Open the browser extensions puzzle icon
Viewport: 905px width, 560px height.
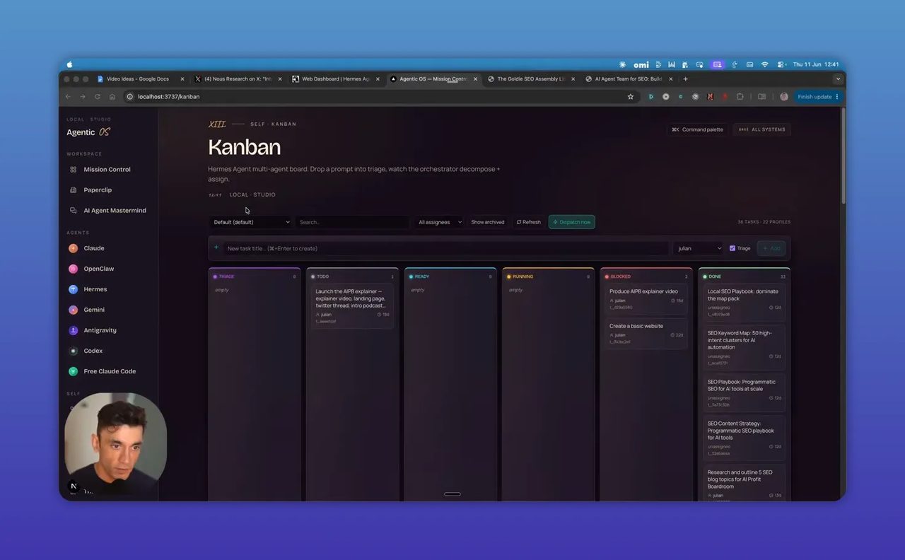pyautogui.click(x=740, y=97)
